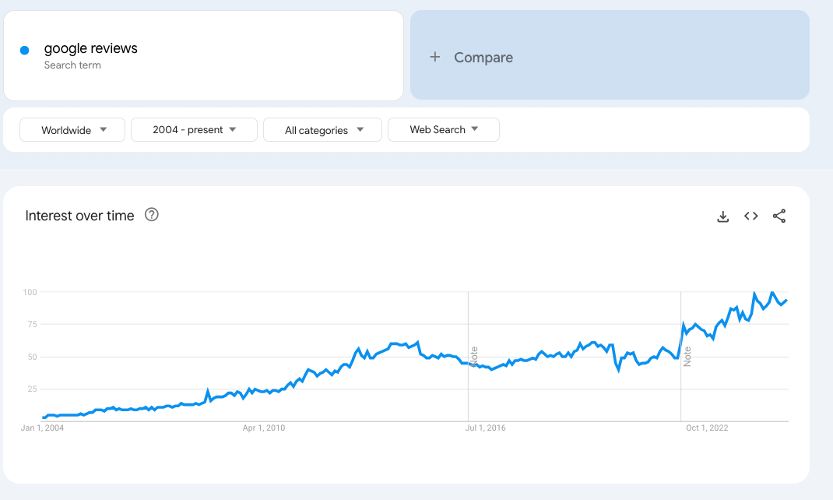Share the Interest over time chart

click(x=779, y=217)
